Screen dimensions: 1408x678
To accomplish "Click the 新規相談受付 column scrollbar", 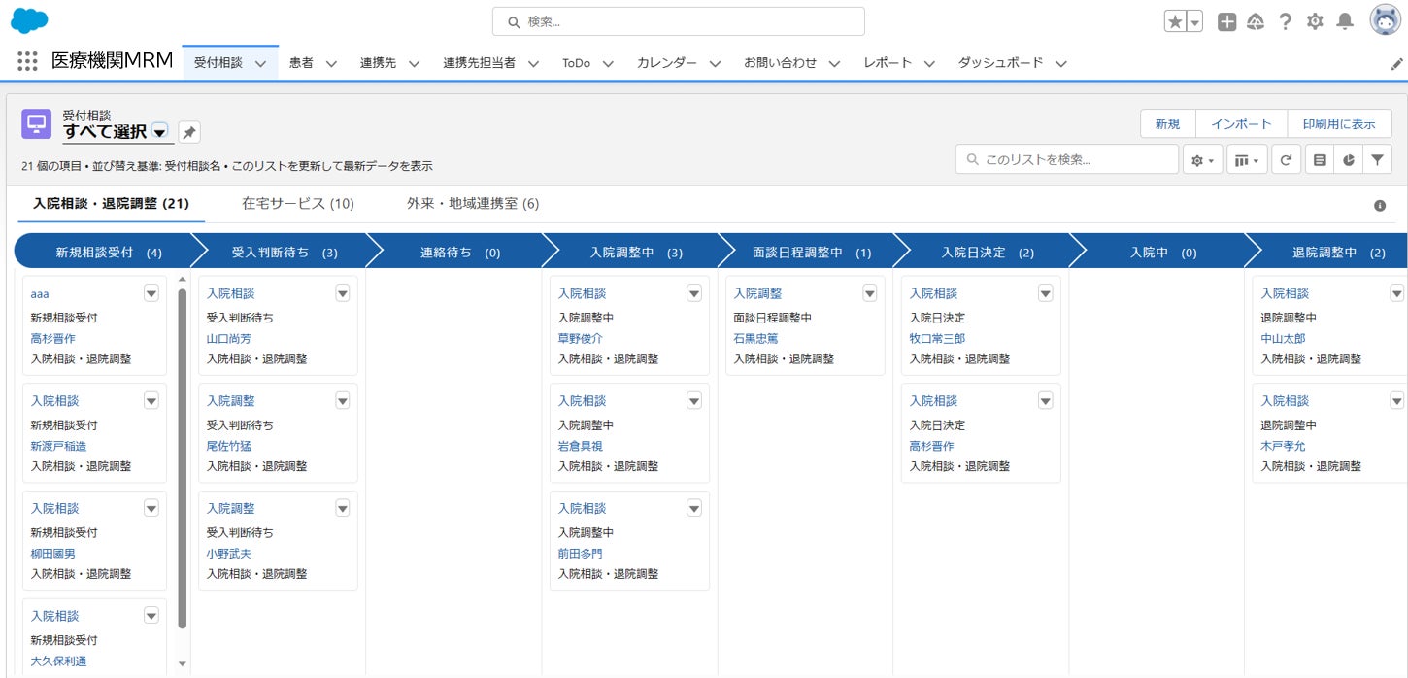I will 182,457.
